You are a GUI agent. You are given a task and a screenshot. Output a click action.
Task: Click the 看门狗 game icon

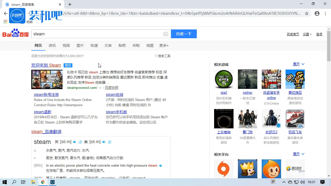click(247, 119)
